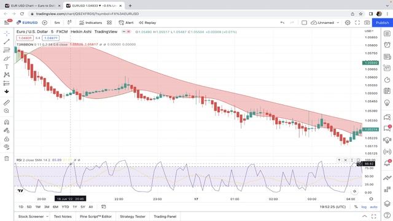Open the Stock Screener tab
The image size is (393, 221).
pyautogui.click(x=31, y=217)
